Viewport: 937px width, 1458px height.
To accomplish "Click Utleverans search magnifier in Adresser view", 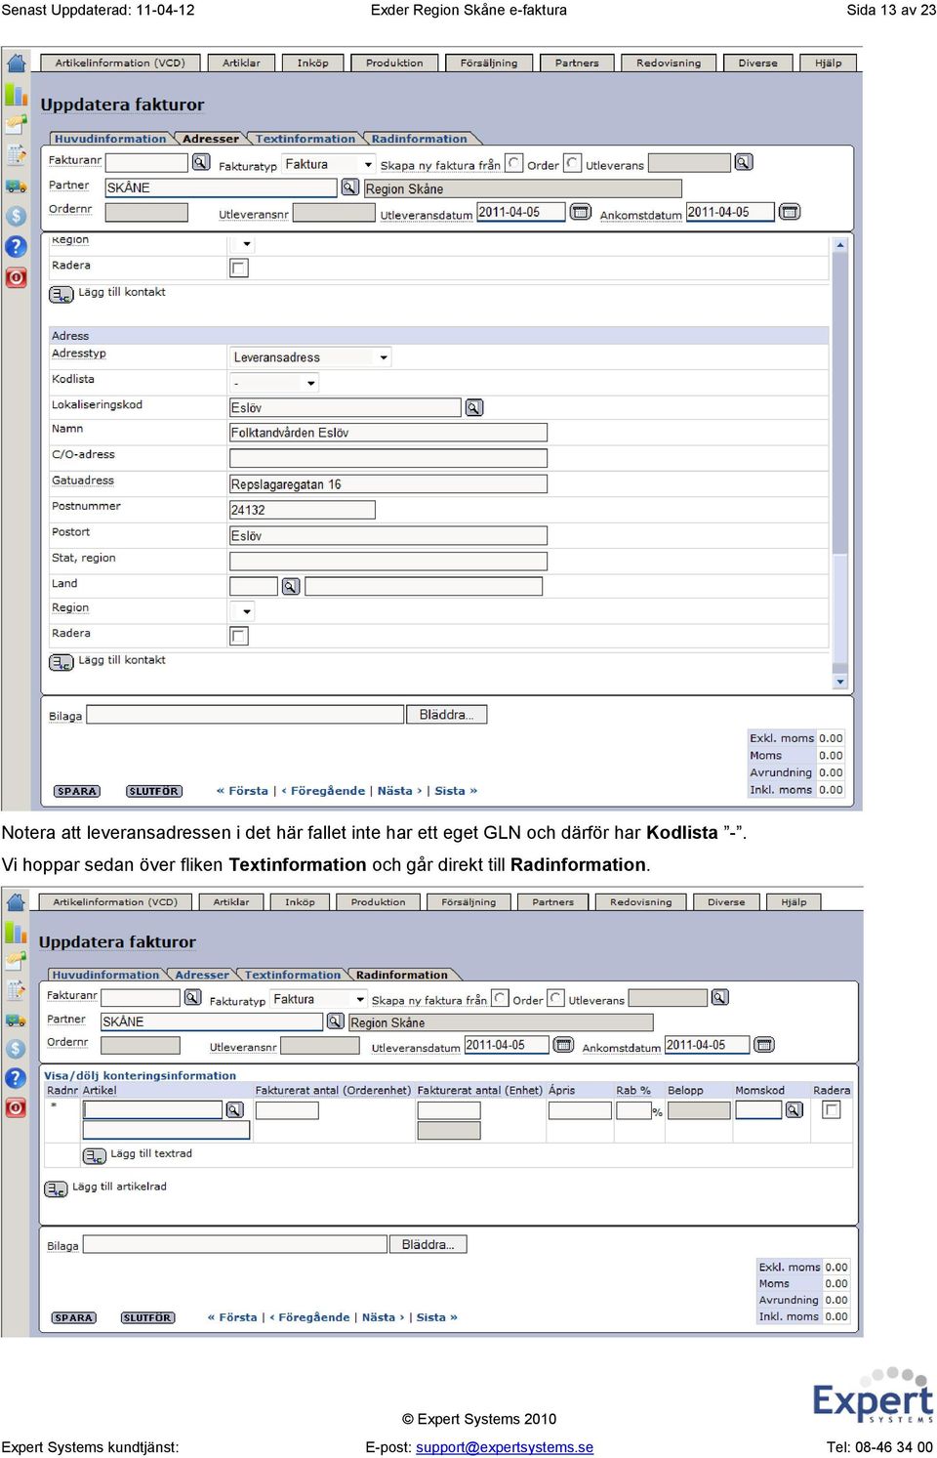I will pyautogui.click(x=744, y=162).
